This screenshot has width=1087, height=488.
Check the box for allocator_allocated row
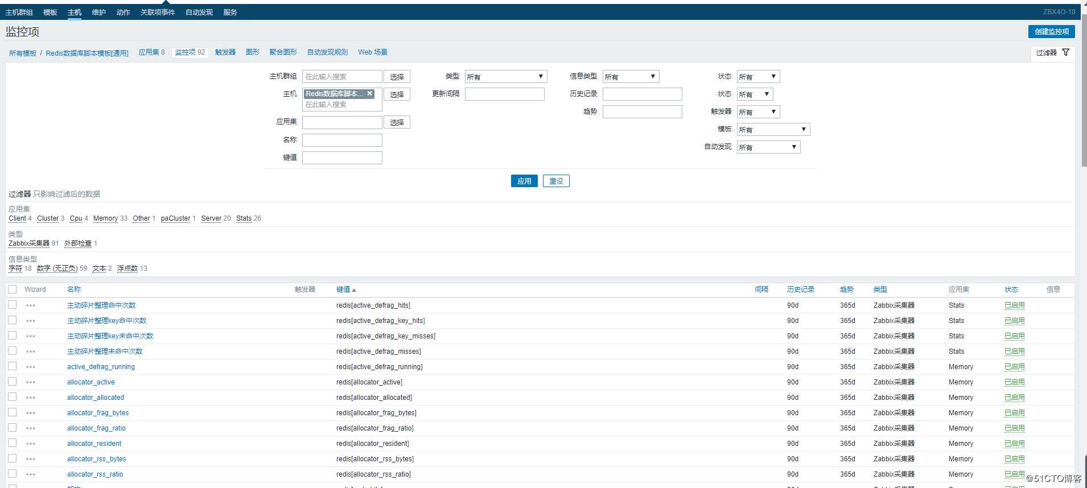(13, 397)
